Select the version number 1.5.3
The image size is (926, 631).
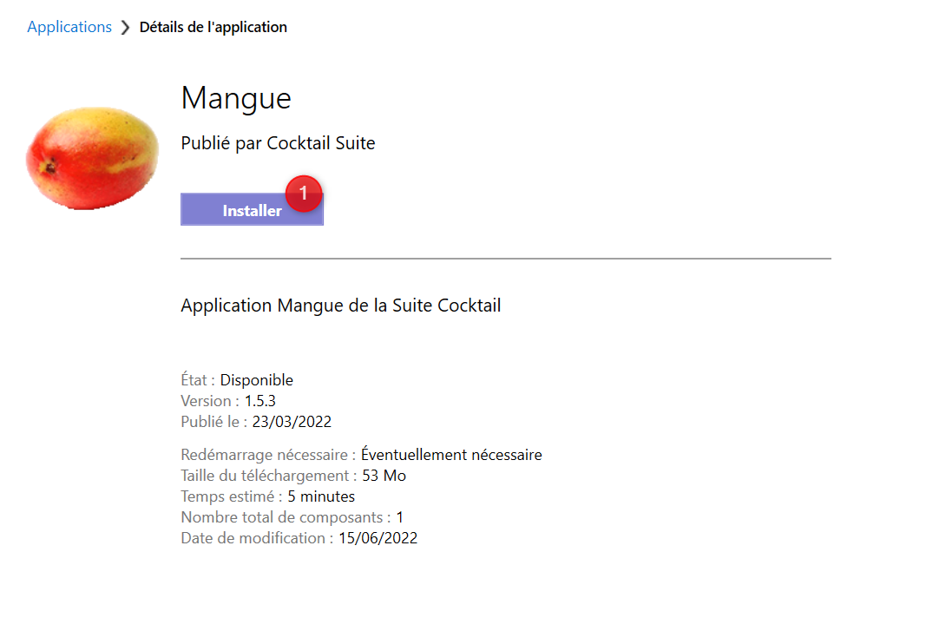click(x=252, y=400)
